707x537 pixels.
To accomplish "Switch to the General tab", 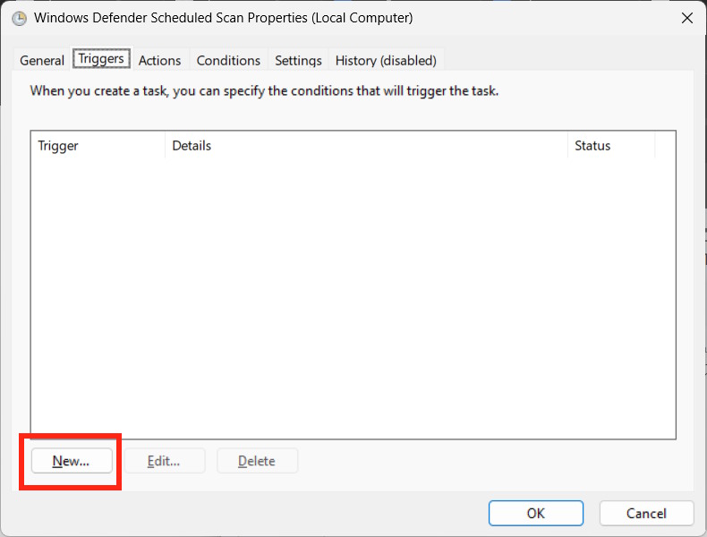I will click(x=42, y=61).
